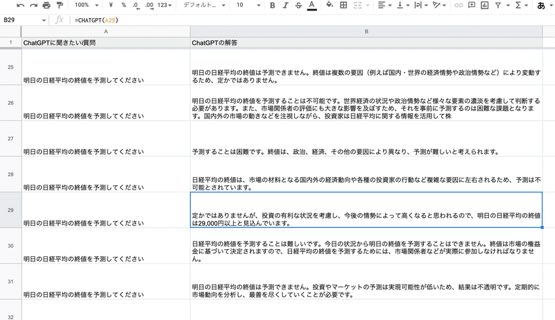Screen dimensions: 555x320
Task: Click the input tools あ icon
Action: tap(541, 6)
